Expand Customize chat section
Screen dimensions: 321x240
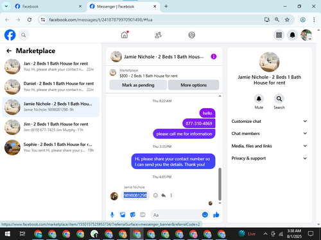point(269,121)
